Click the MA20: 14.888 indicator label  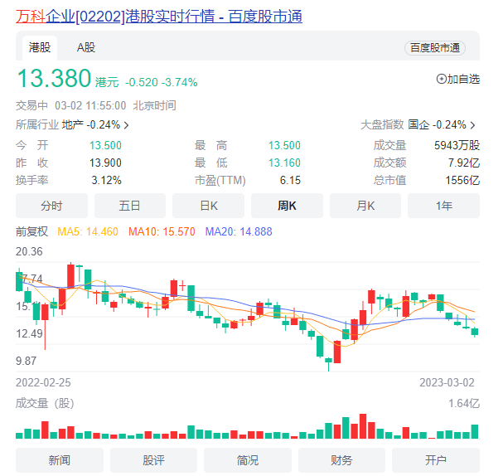coord(239,231)
